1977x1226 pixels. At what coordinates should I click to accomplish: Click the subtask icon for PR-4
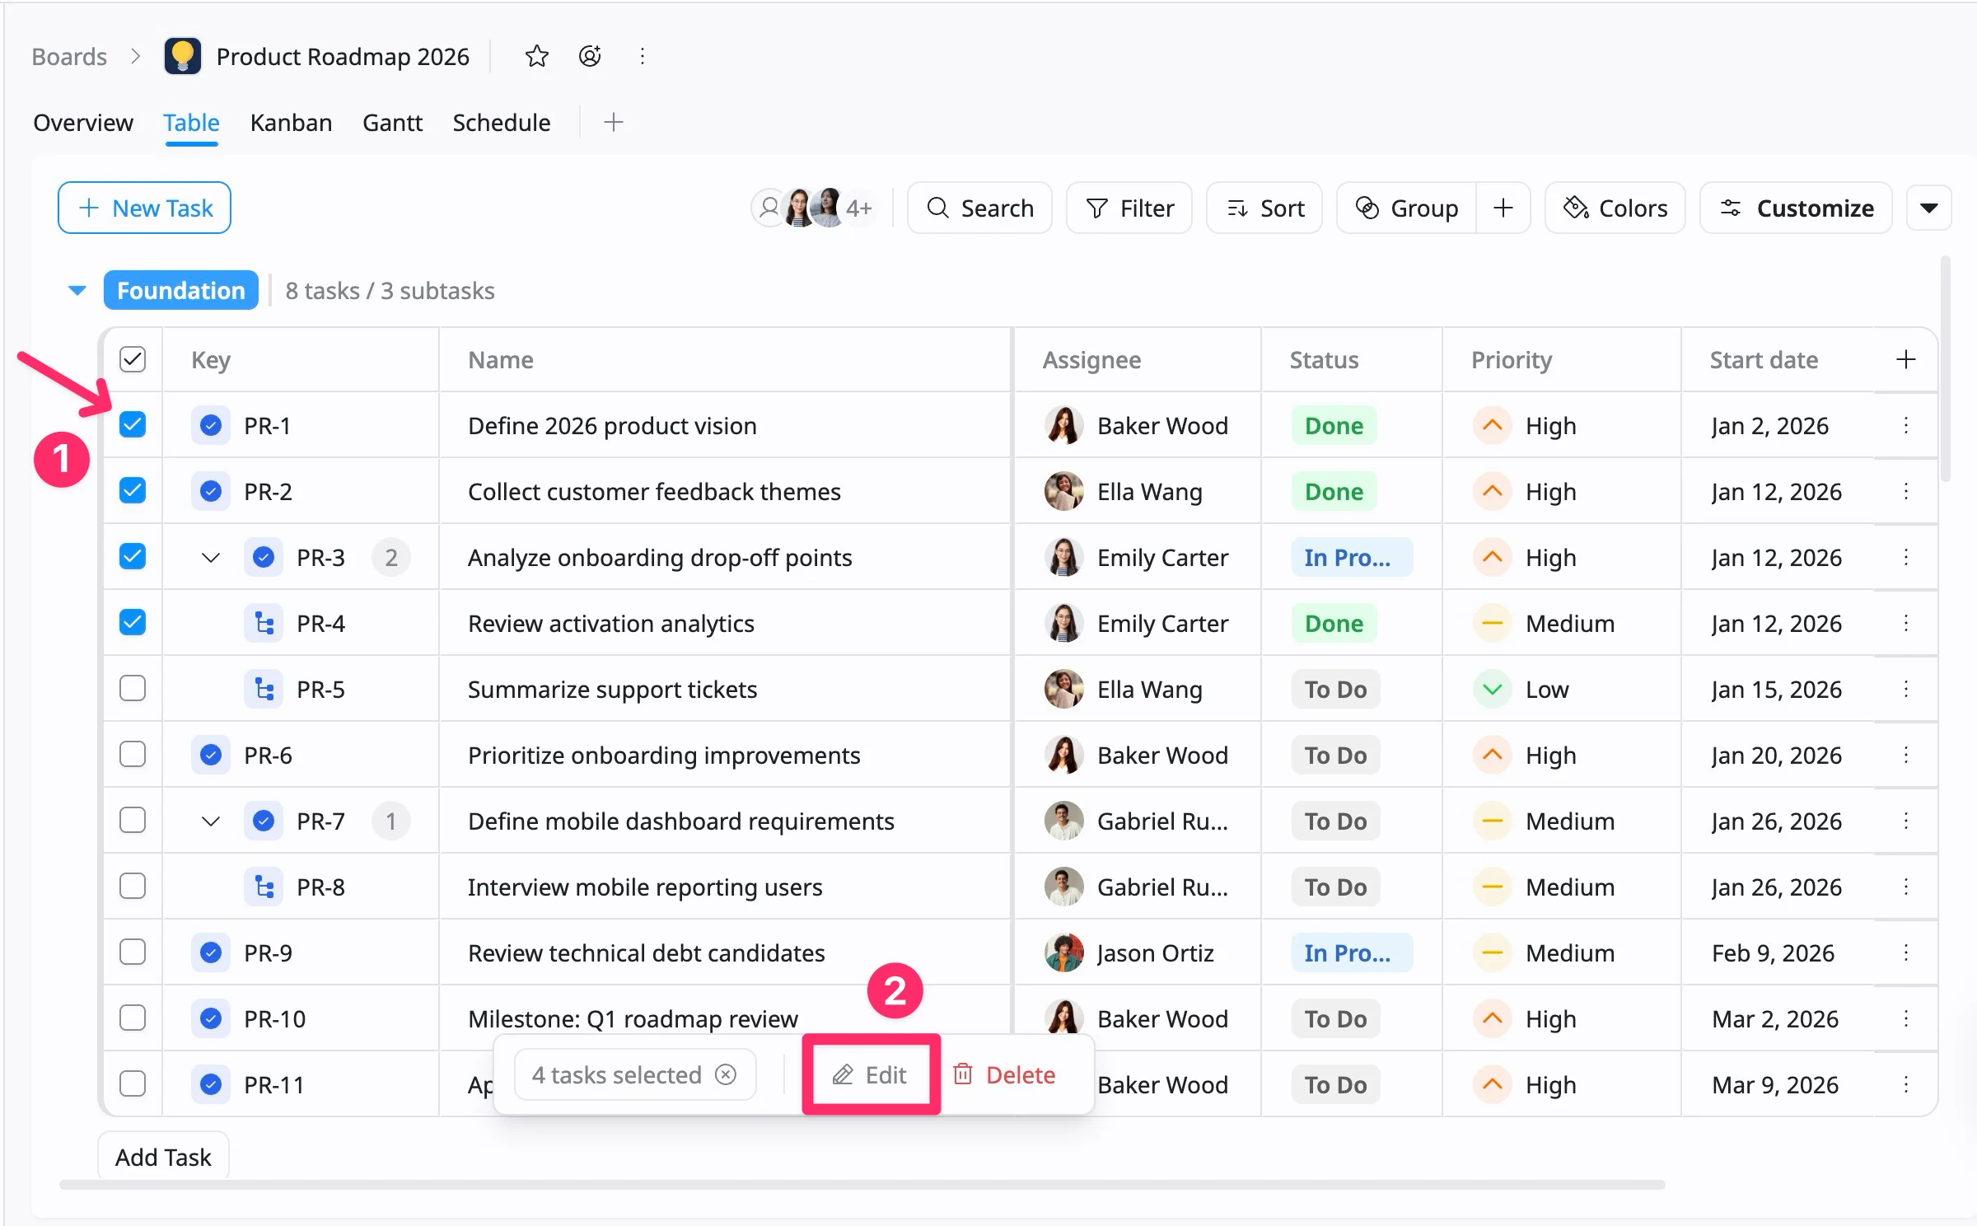(x=264, y=623)
